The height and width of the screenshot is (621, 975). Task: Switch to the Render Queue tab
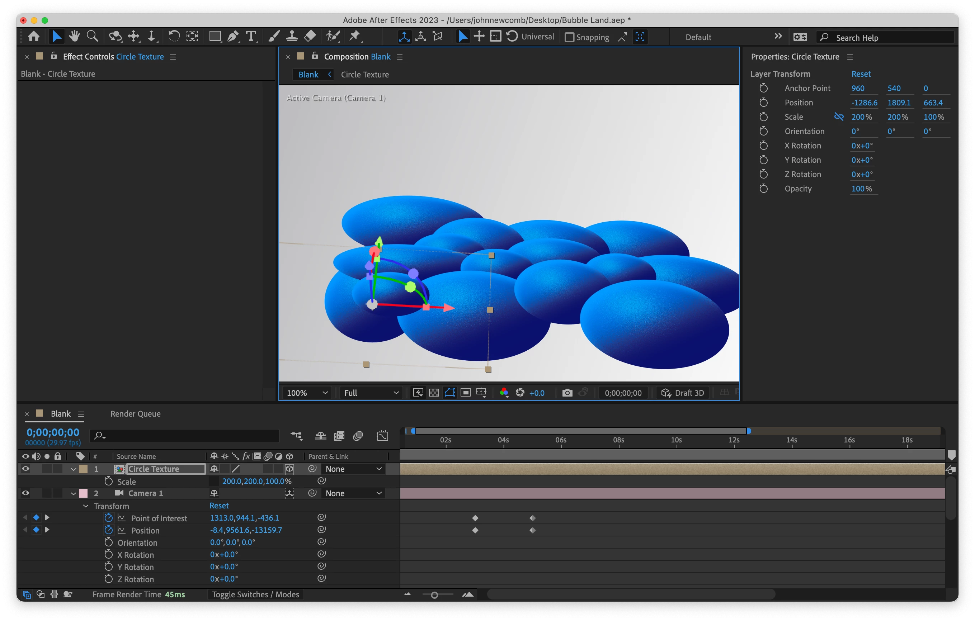135,414
